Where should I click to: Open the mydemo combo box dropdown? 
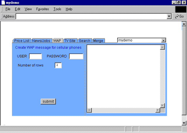click(x=163, y=41)
